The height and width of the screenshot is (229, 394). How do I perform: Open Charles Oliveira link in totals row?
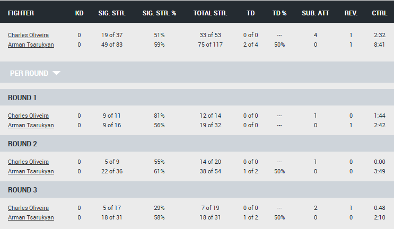point(29,35)
